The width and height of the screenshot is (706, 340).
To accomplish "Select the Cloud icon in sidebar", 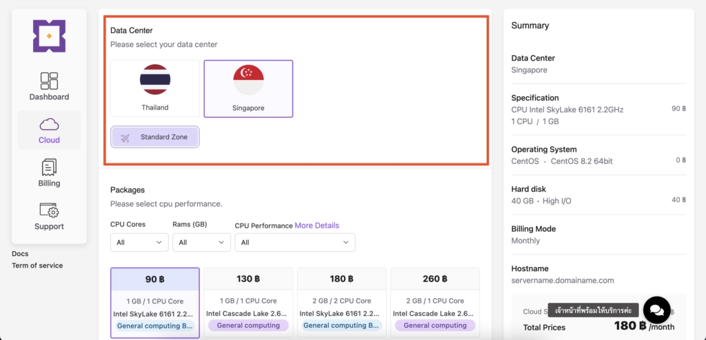I will pos(49,124).
